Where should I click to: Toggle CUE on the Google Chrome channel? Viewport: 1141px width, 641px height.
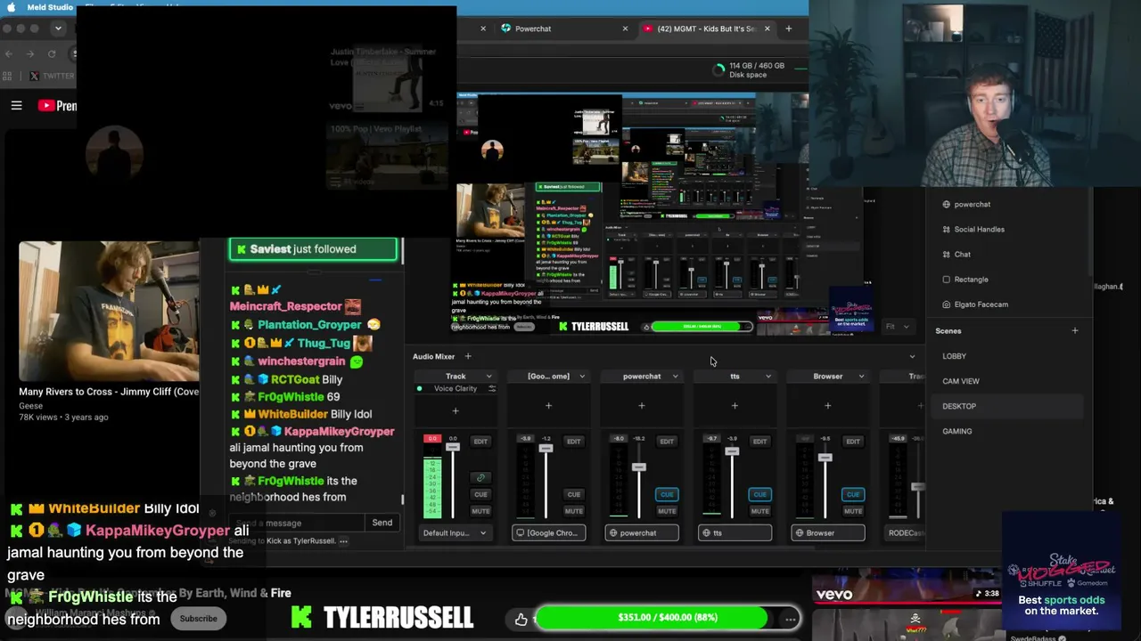tap(573, 494)
